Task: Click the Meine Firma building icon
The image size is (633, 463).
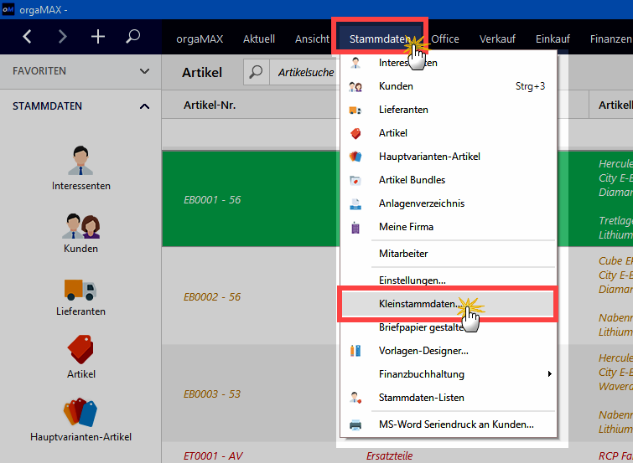Action: (x=355, y=228)
